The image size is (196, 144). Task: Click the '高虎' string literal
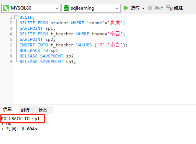click(x=115, y=23)
